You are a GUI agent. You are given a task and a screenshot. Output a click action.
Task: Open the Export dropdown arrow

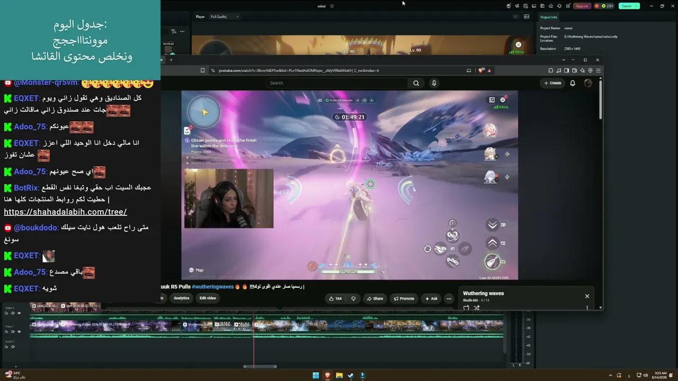pyautogui.click(x=637, y=6)
